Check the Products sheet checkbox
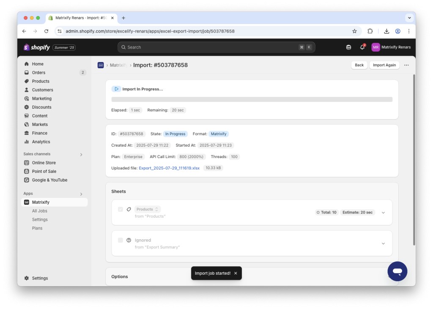The width and height of the screenshot is (433, 309). tap(121, 209)
